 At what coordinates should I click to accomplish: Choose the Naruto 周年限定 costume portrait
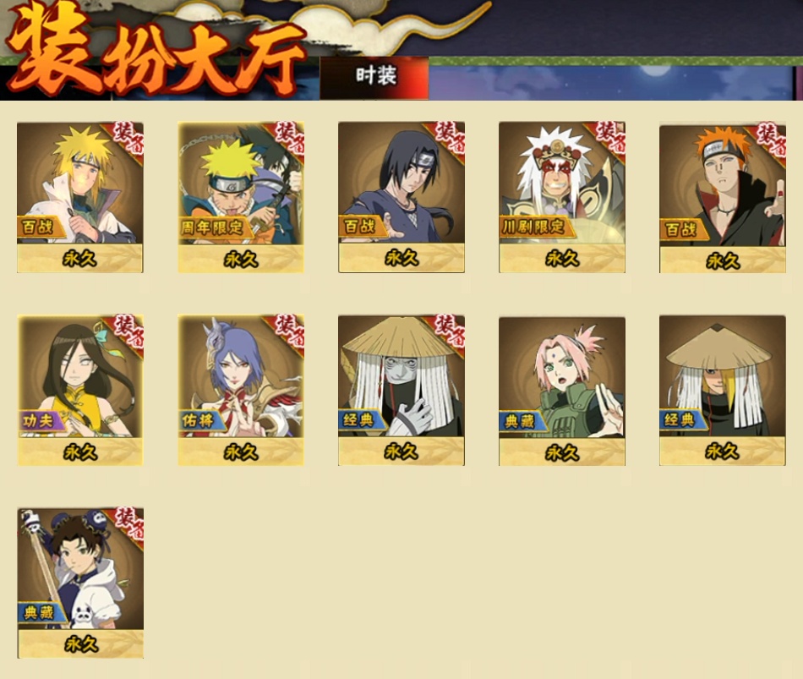[241, 197]
